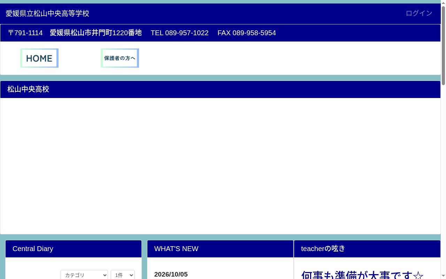Click the HOME banner icon
This screenshot has height=279, width=446.
point(39,58)
